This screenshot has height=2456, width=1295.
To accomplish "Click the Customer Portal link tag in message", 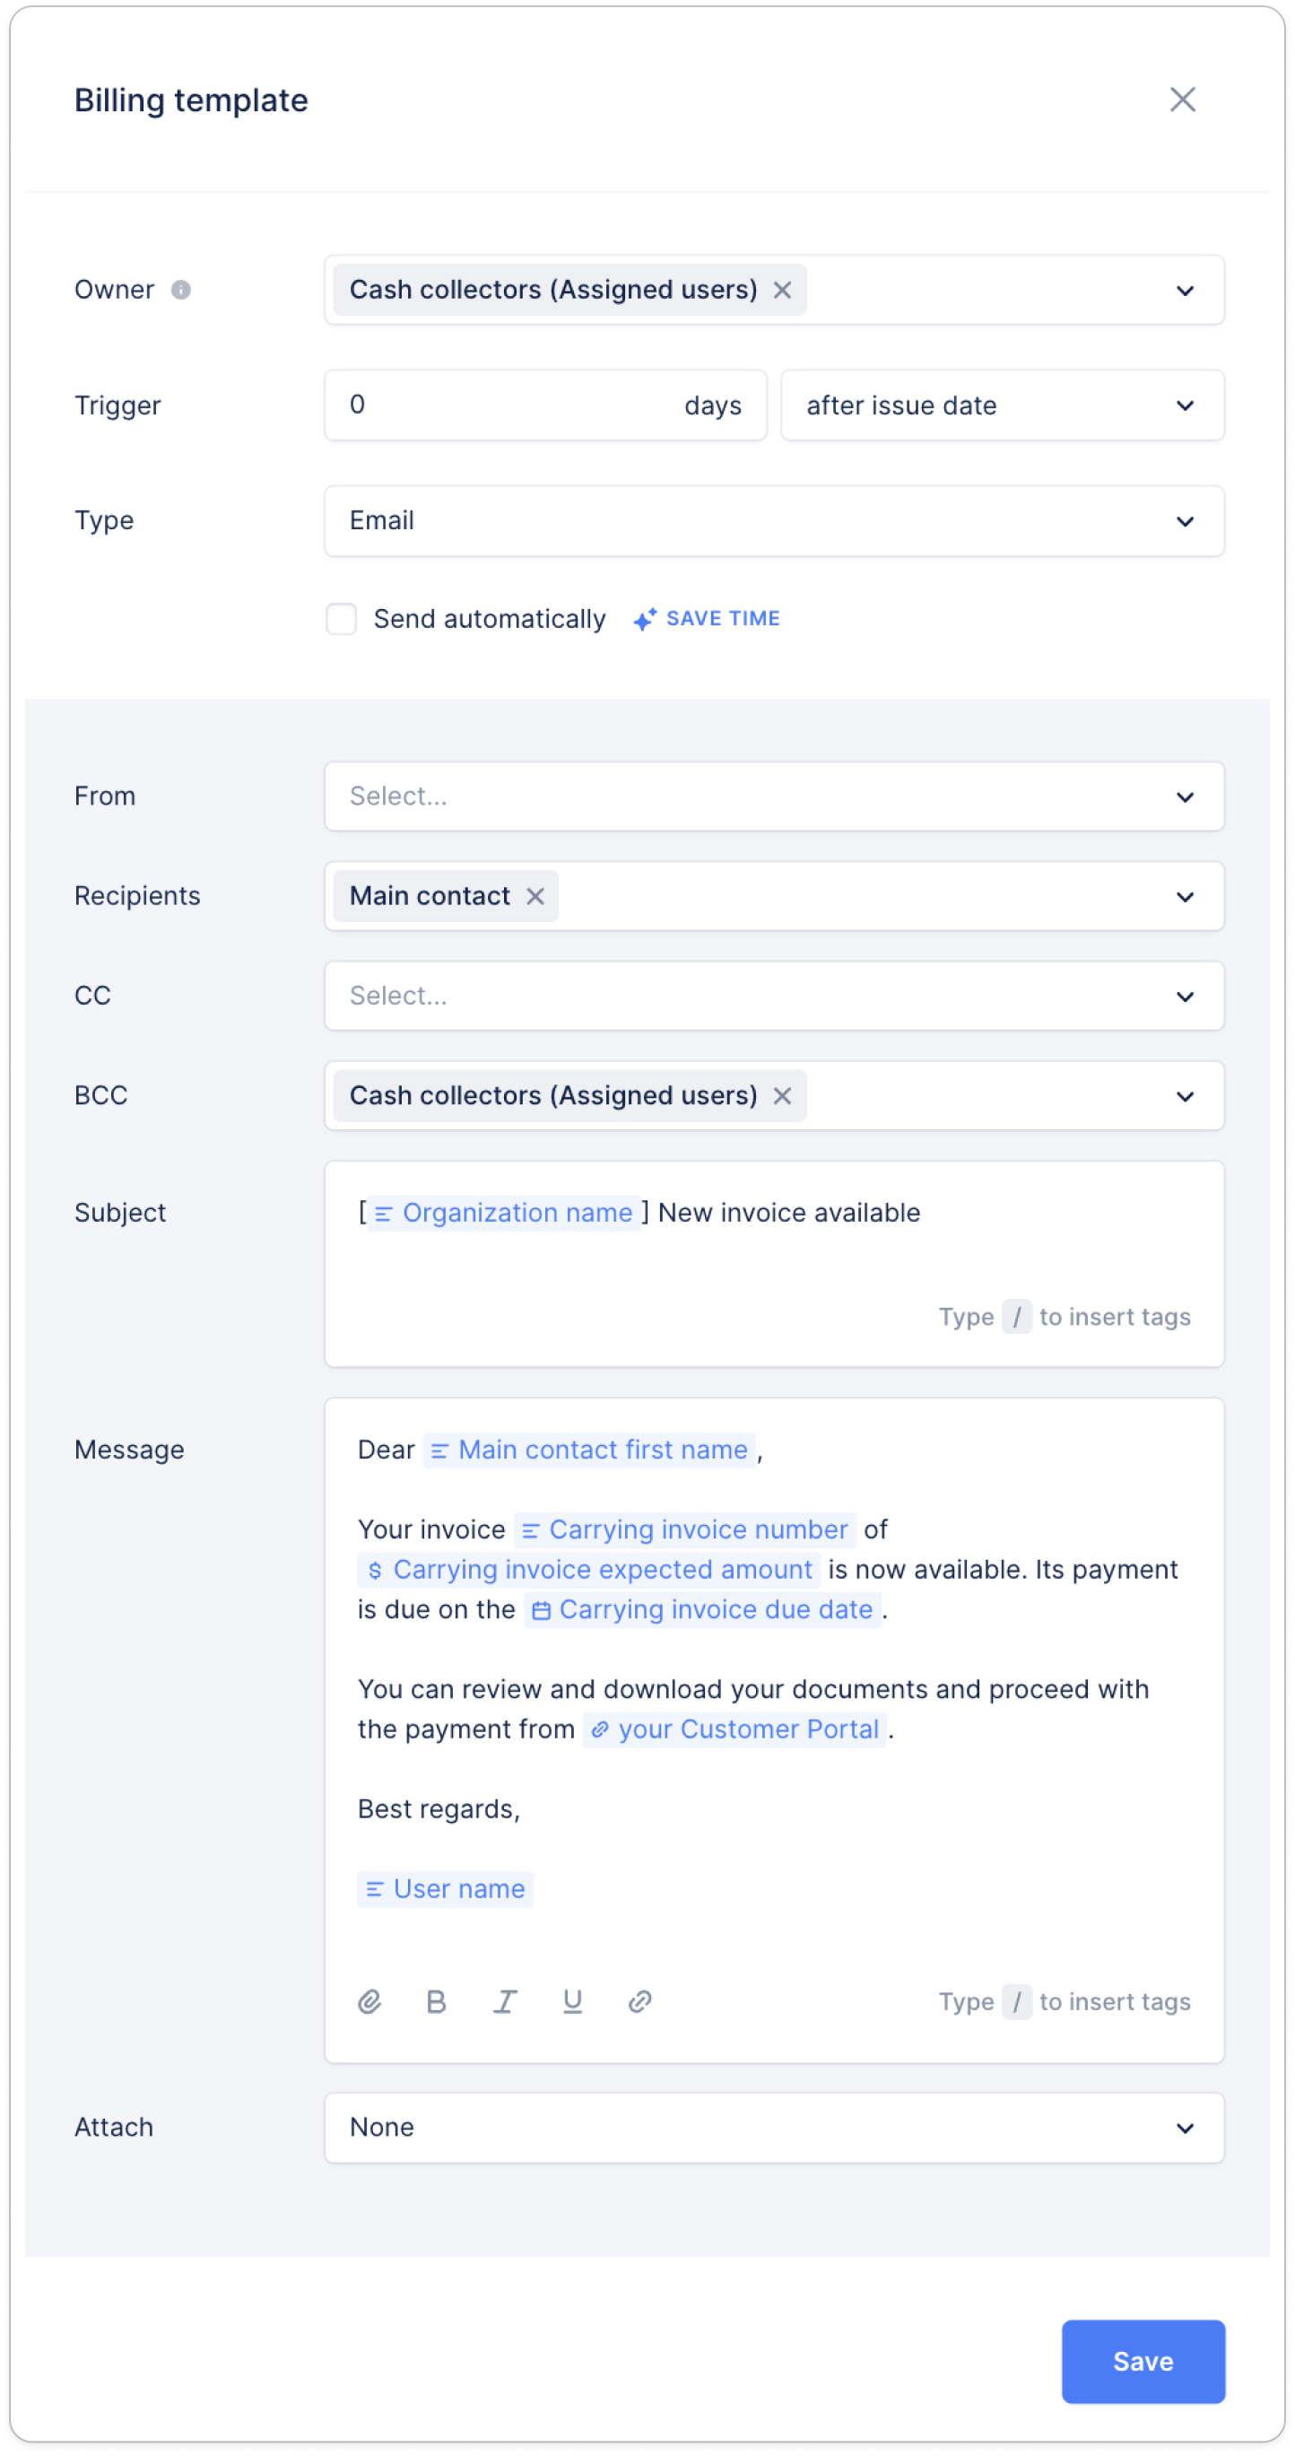I will [735, 1729].
